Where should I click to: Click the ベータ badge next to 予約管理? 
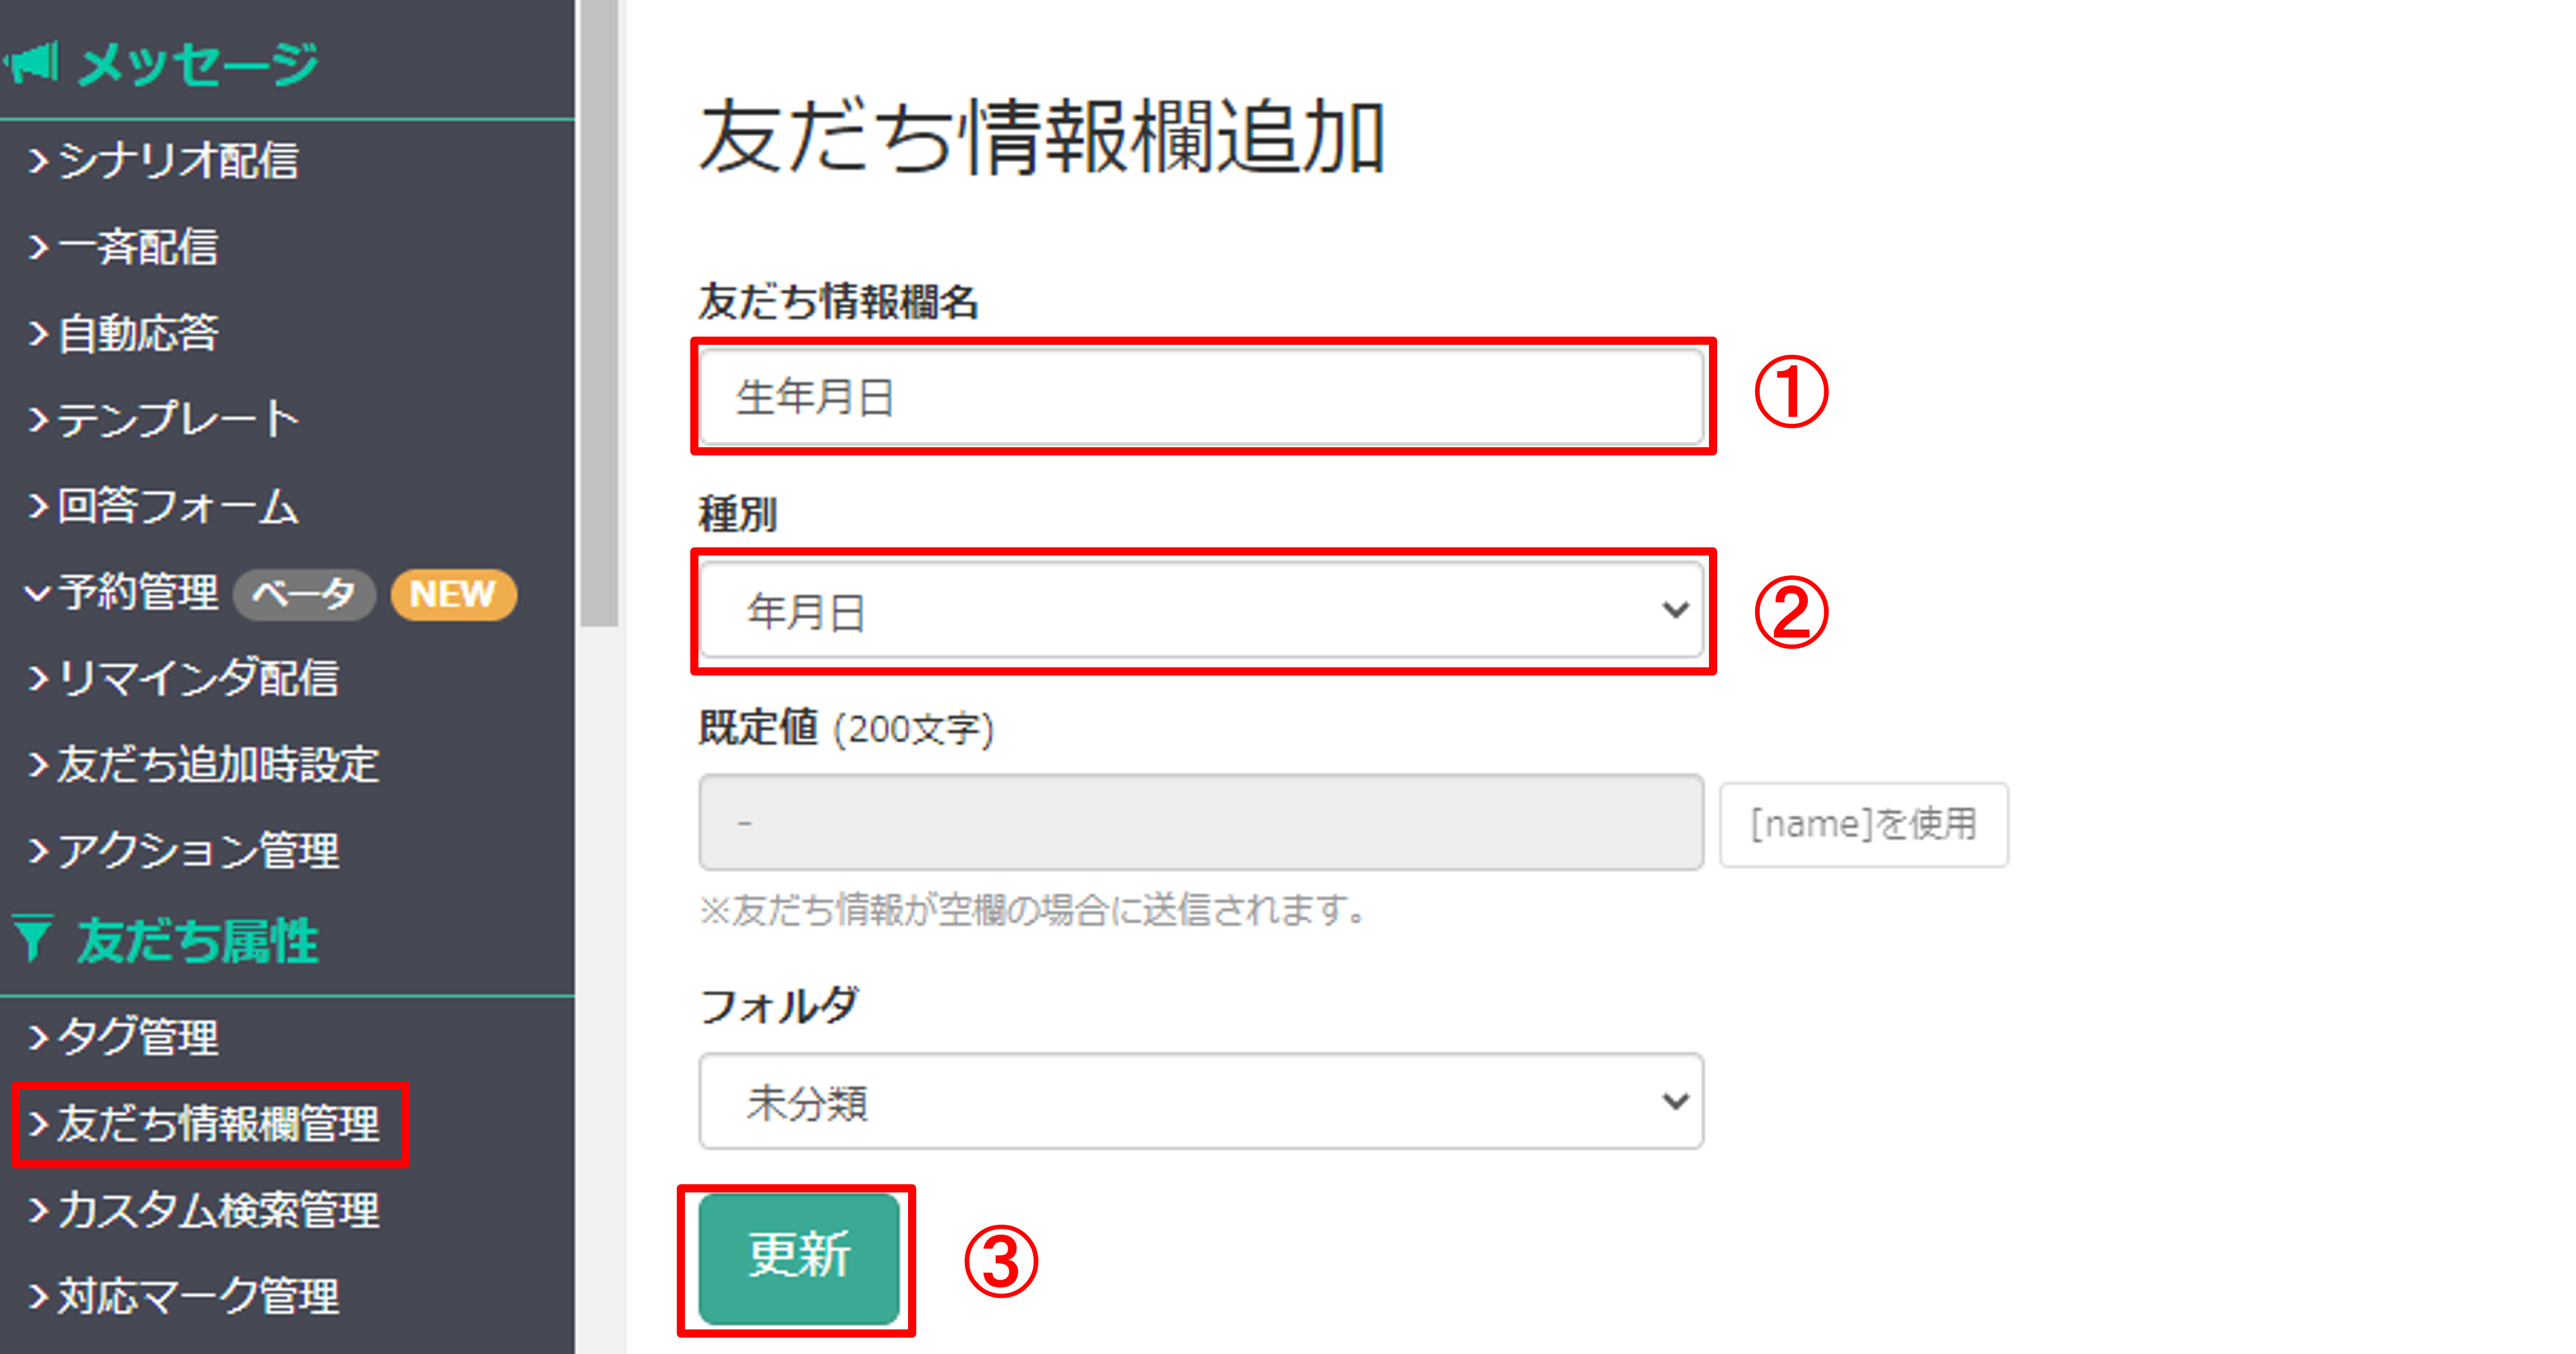[304, 594]
